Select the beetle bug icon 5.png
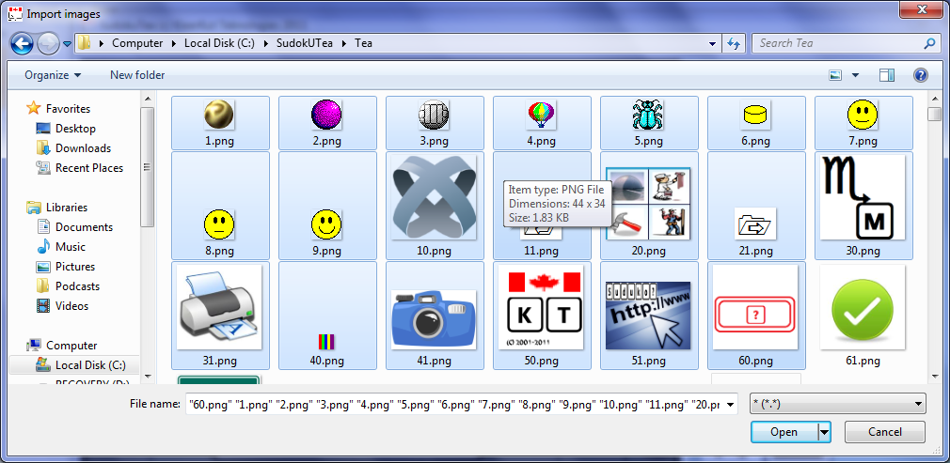950x463 pixels. pos(648,116)
